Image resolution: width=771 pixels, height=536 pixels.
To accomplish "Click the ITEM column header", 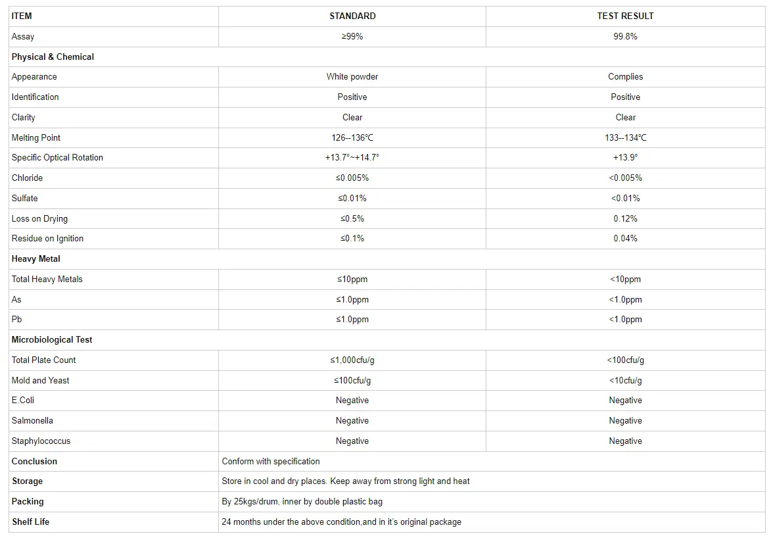I will tap(22, 16).
